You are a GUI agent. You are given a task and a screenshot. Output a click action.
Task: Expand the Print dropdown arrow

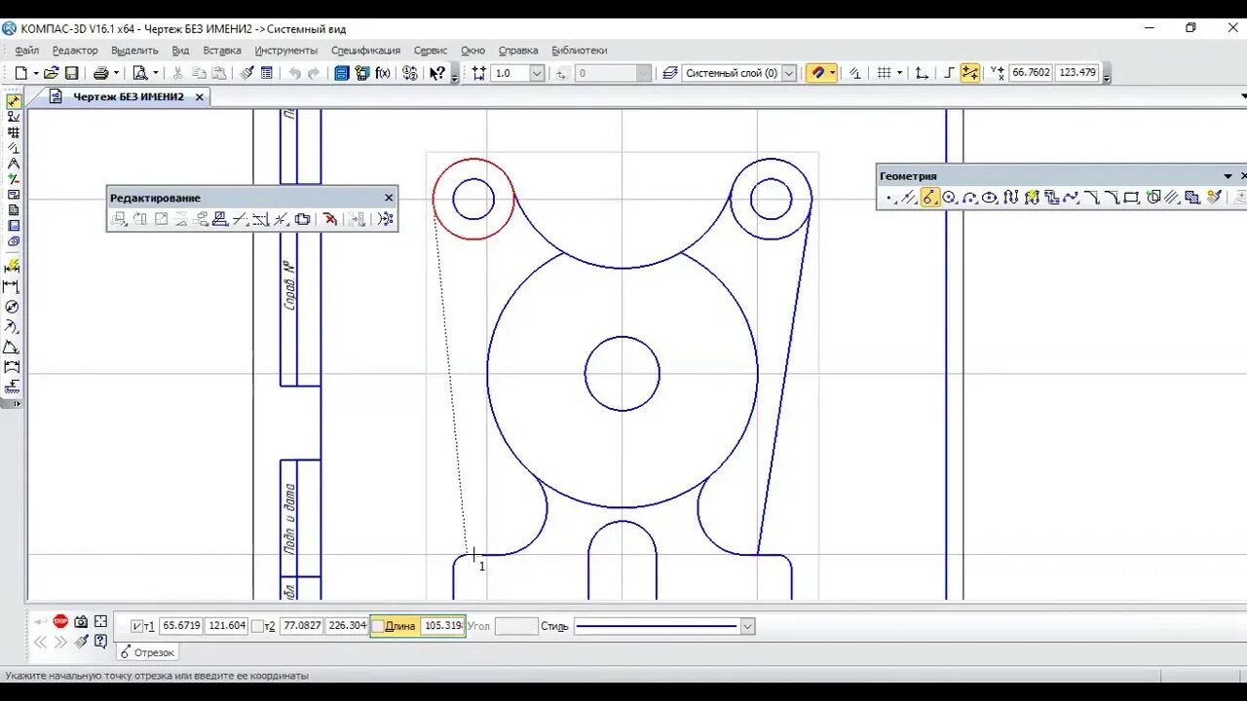[x=116, y=73]
